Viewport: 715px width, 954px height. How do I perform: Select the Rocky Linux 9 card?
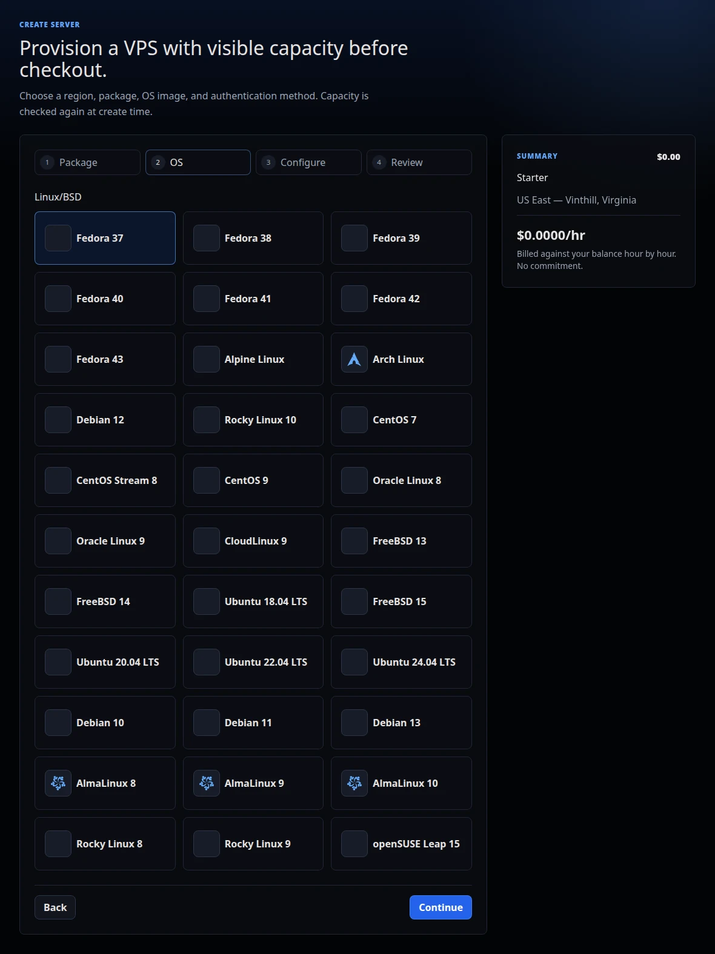(x=253, y=844)
